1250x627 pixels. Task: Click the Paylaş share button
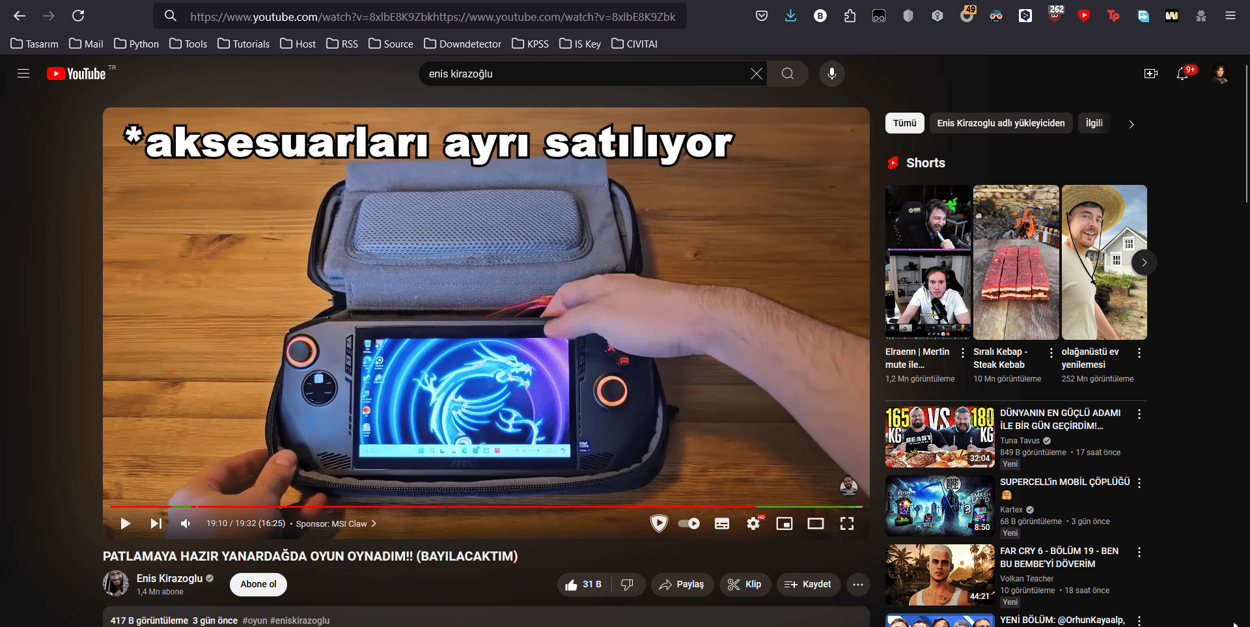click(x=682, y=585)
